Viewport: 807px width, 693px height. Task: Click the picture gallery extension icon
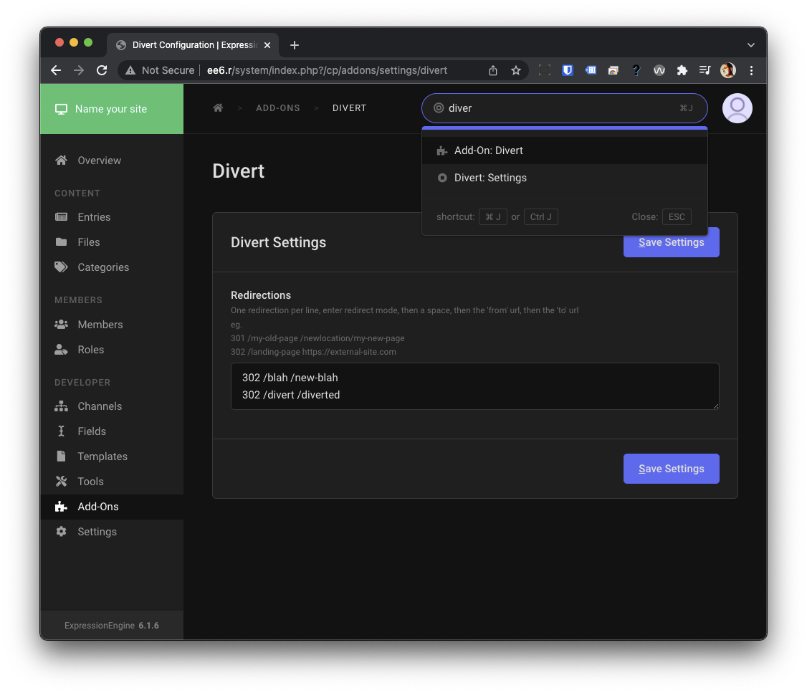[613, 70]
